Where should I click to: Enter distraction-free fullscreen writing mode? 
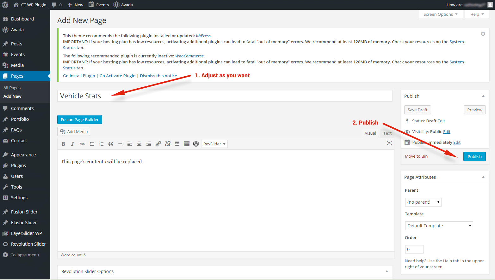(389, 143)
